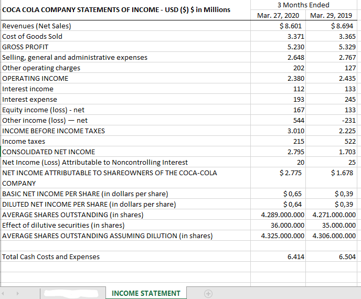Select noncontrolling interest value 25
This screenshot has width=361, height=299.
[x=352, y=163]
